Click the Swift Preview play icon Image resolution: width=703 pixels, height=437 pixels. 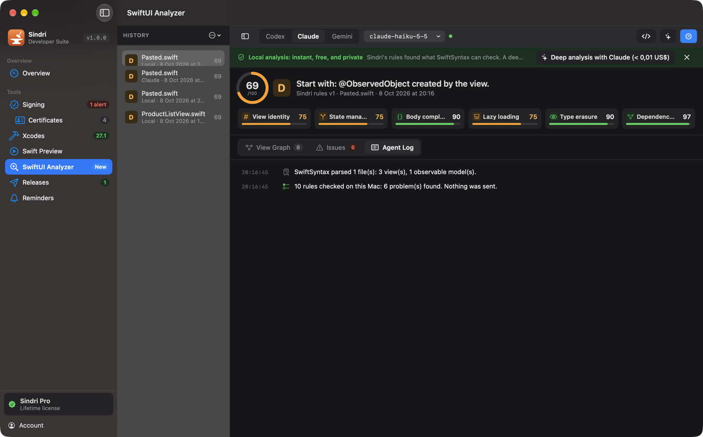(14, 151)
